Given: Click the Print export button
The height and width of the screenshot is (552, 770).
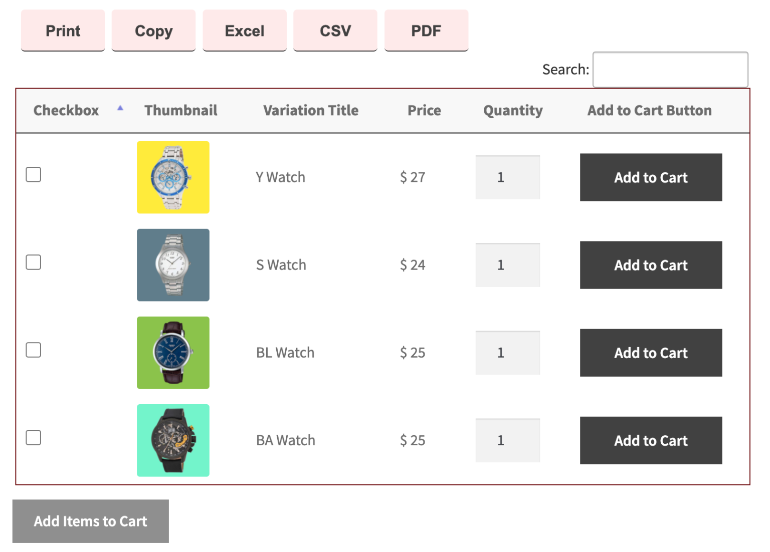Looking at the screenshot, I should (63, 31).
